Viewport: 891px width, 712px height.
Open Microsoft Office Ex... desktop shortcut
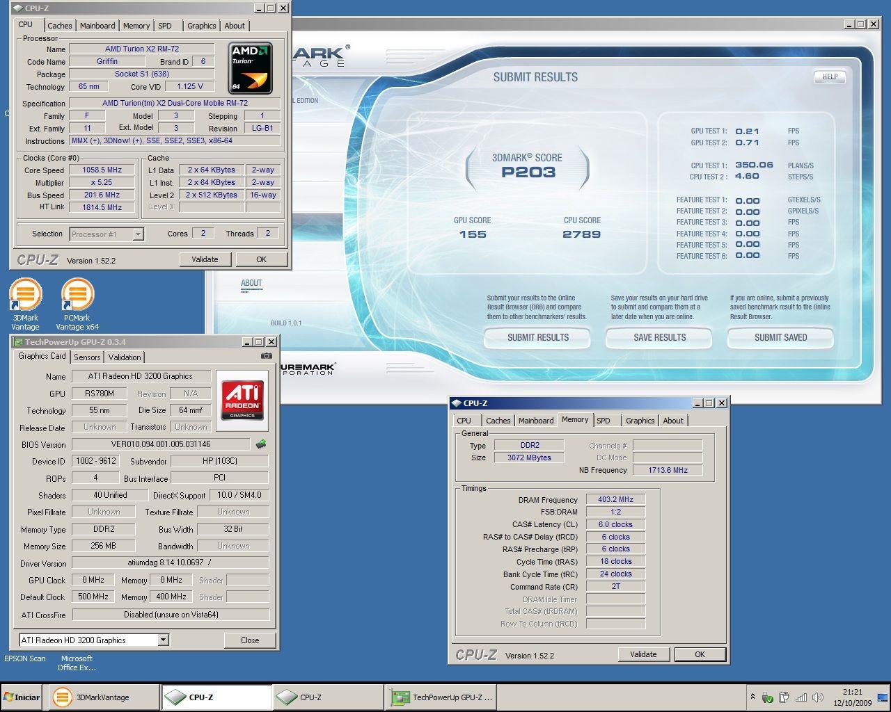click(77, 663)
